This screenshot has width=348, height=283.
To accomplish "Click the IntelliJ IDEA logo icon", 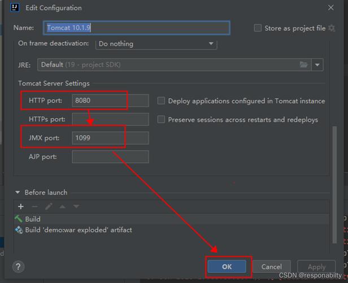I will (15, 7).
